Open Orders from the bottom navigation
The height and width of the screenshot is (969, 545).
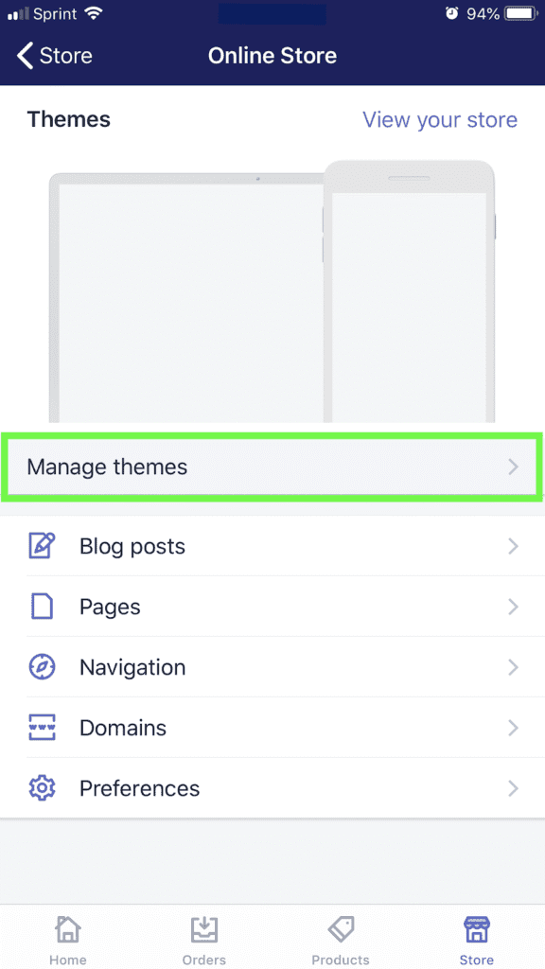(x=204, y=929)
